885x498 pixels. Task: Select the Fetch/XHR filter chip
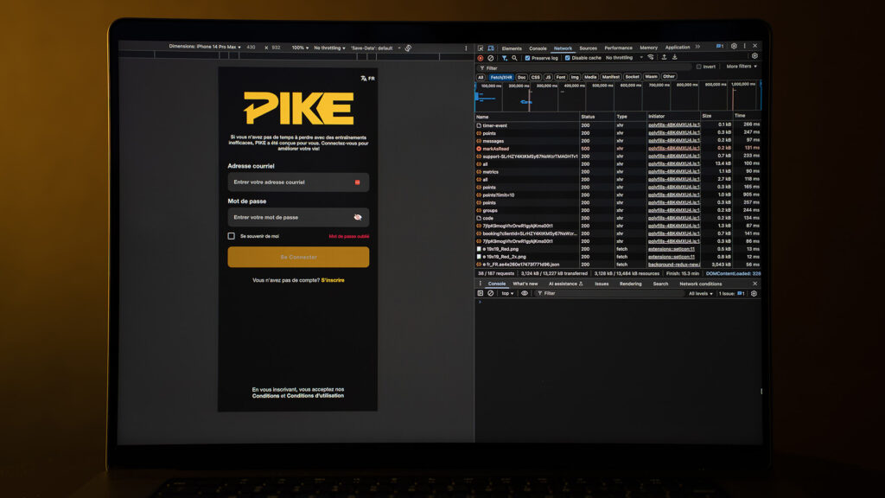click(501, 77)
